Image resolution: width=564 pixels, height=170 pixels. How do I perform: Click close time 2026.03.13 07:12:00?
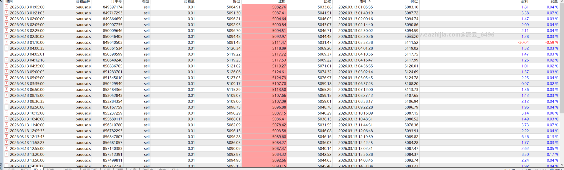(x=356, y=90)
